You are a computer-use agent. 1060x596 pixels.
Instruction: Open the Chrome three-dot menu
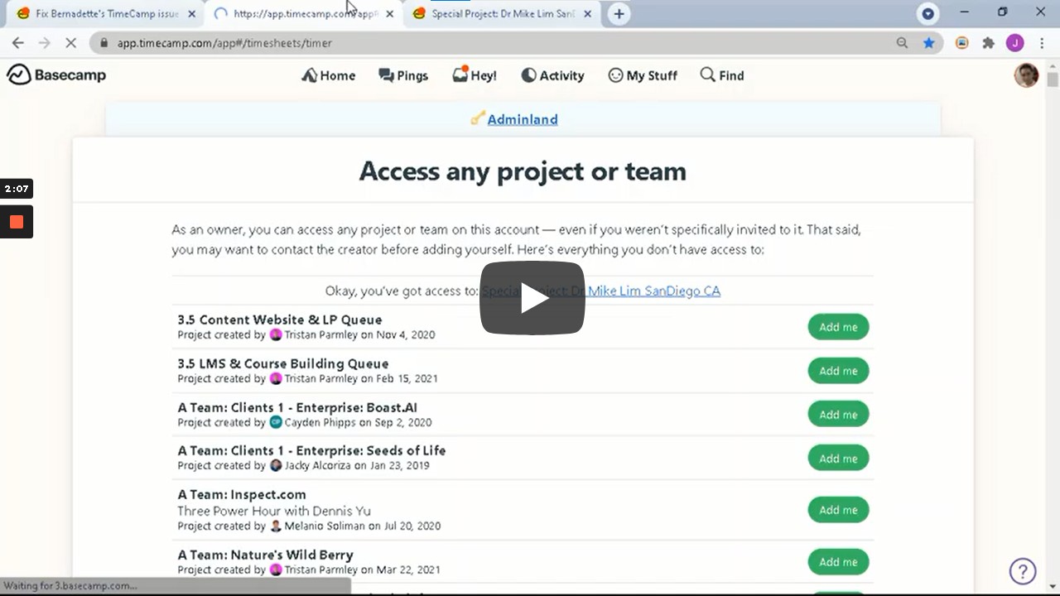(x=1042, y=43)
